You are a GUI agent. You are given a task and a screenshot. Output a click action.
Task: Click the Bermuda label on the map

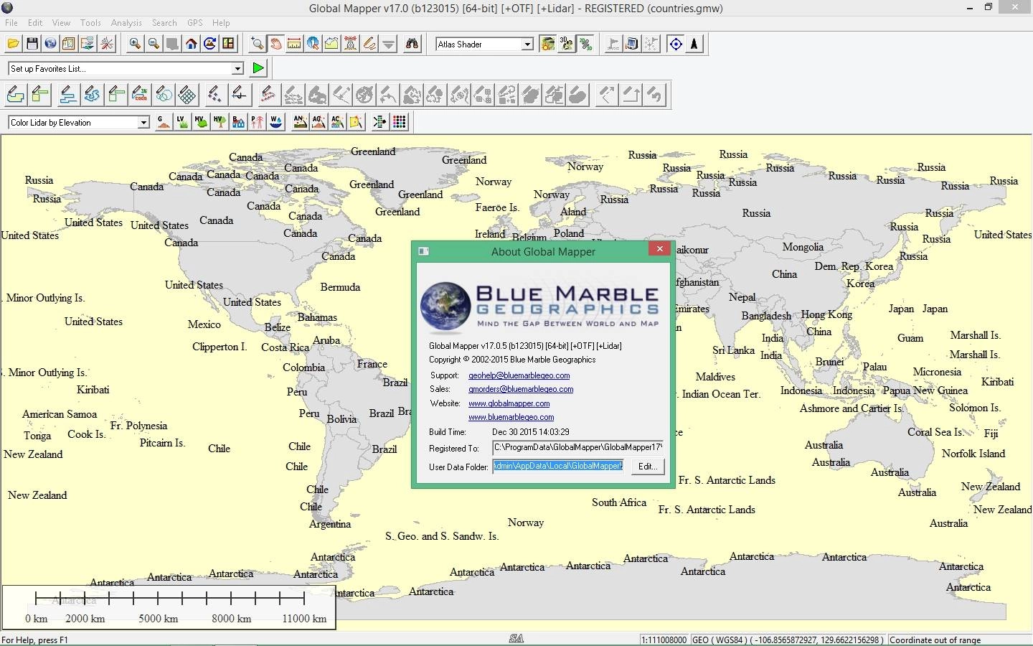pyautogui.click(x=340, y=287)
